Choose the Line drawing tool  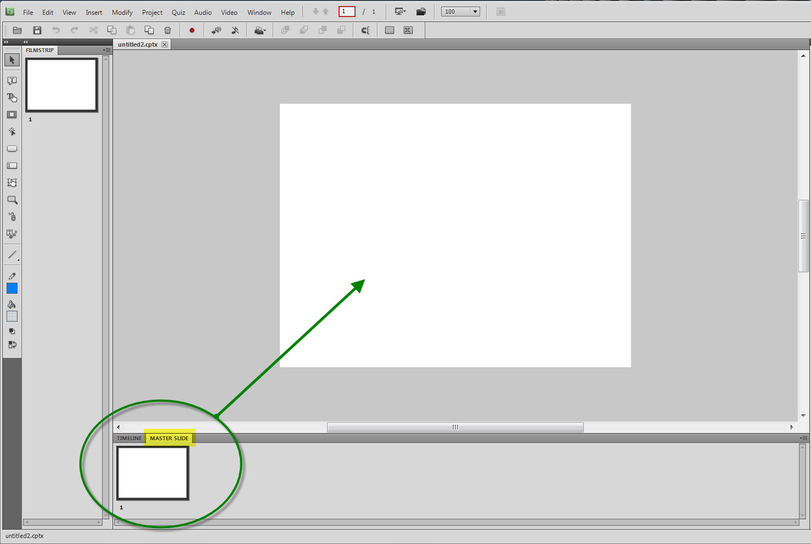tap(12, 254)
